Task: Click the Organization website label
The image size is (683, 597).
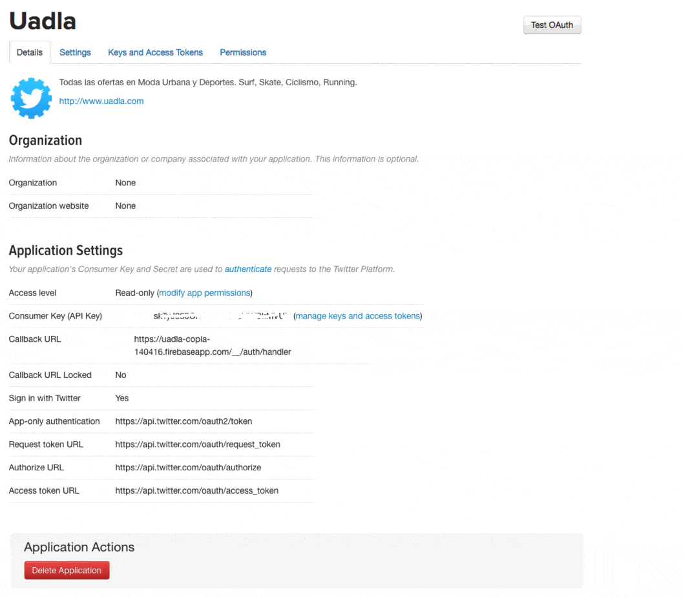Action: coord(48,205)
